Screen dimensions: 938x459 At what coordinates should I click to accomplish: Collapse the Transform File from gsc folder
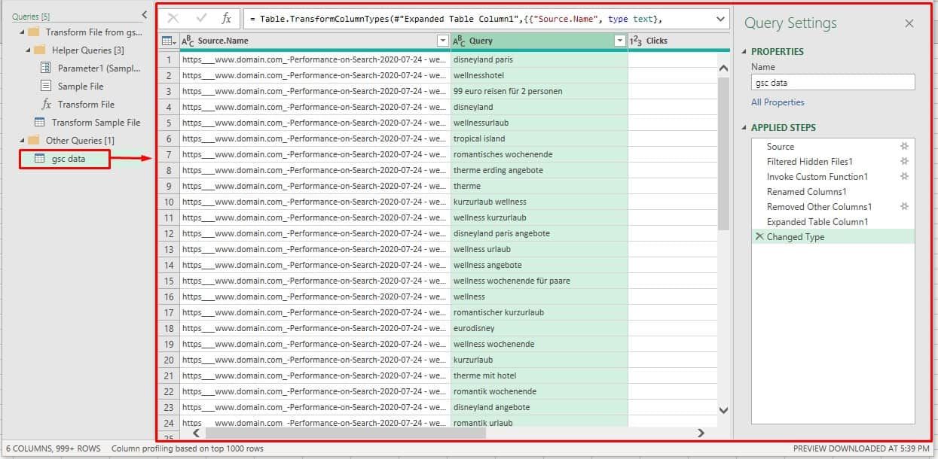click(23, 32)
